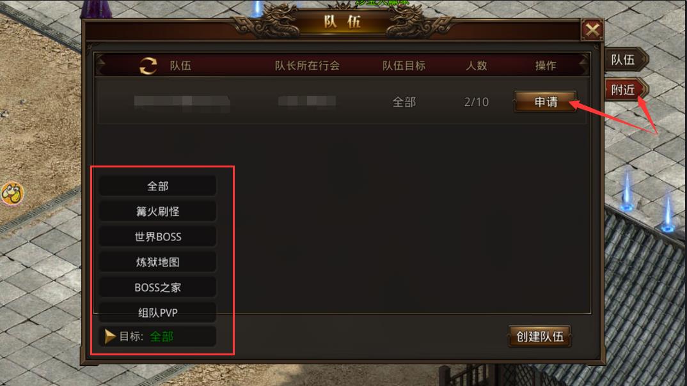Pick 炼狱地图 from the target options

[158, 262]
